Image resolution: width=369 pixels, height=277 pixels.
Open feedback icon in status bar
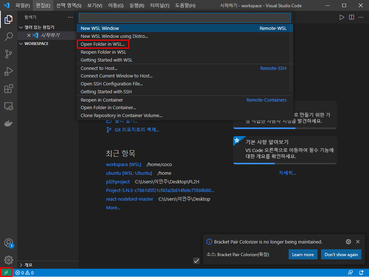coord(350,273)
